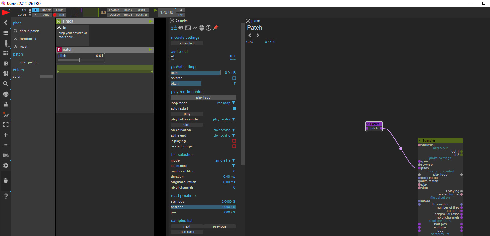Click the eye icon in Sampler panel
This screenshot has height=236, width=490.
pos(181,28)
